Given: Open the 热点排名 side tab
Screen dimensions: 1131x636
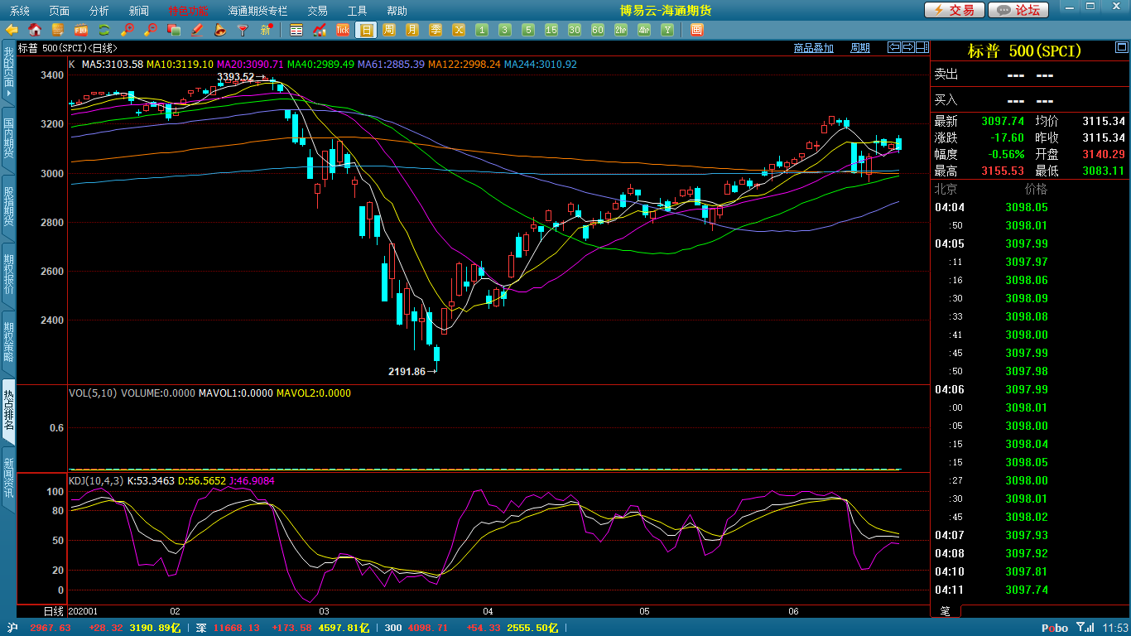Looking at the screenshot, I should pos(8,411).
